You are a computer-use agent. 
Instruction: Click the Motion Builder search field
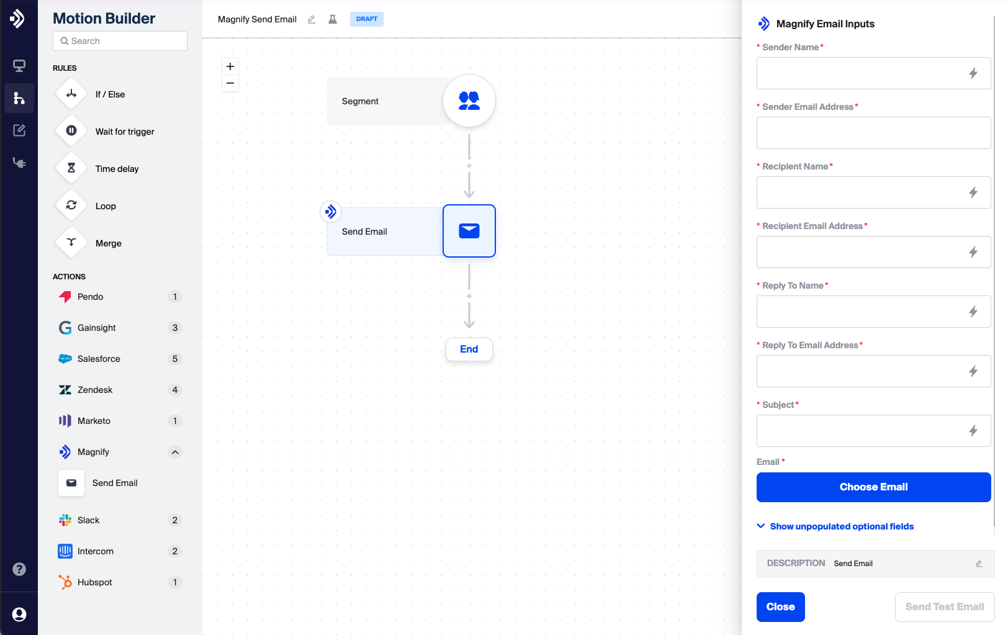[120, 40]
